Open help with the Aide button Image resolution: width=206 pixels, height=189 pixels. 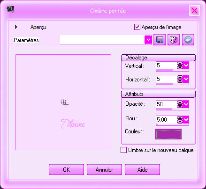(142, 169)
